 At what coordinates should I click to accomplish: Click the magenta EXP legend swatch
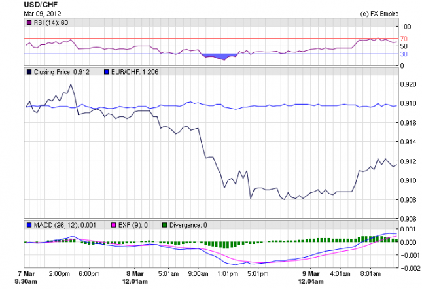114,225
